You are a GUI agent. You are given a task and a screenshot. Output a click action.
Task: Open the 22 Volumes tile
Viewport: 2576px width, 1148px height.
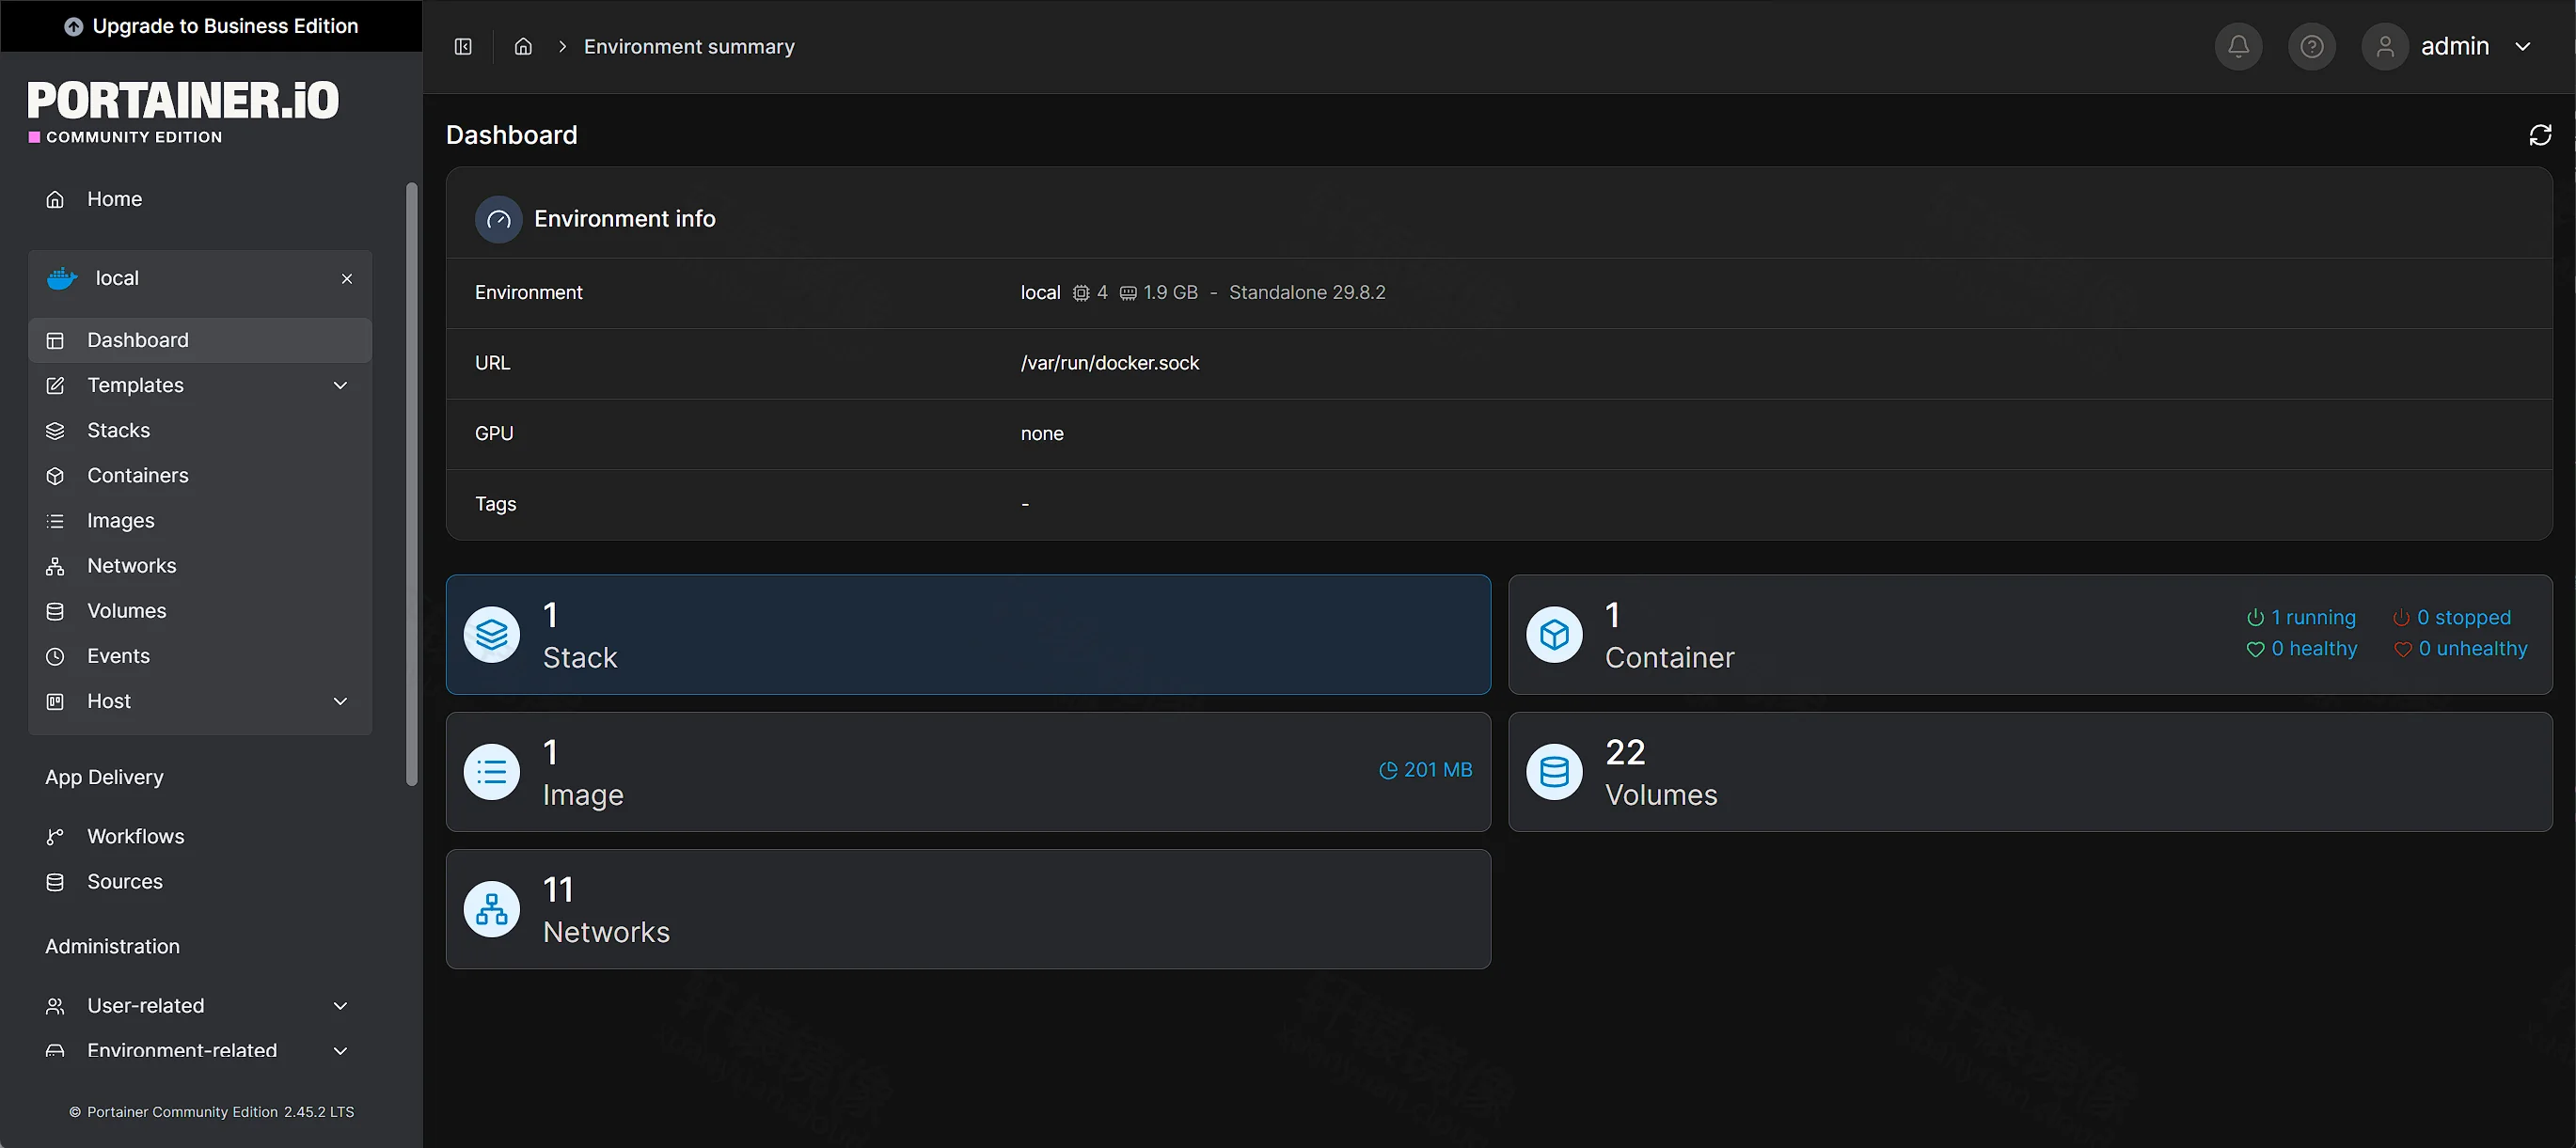[2030, 771]
